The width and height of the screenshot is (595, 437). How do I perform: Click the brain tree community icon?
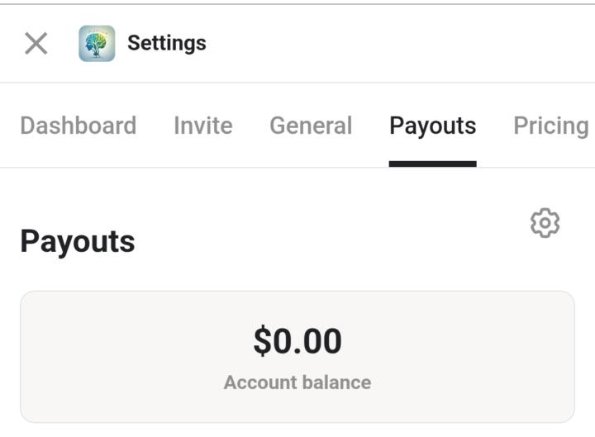pyautogui.click(x=97, y=43)
